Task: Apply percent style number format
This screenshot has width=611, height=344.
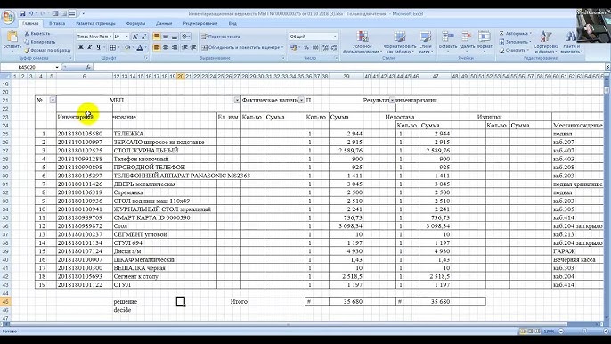Action: [x=306, y=47]
